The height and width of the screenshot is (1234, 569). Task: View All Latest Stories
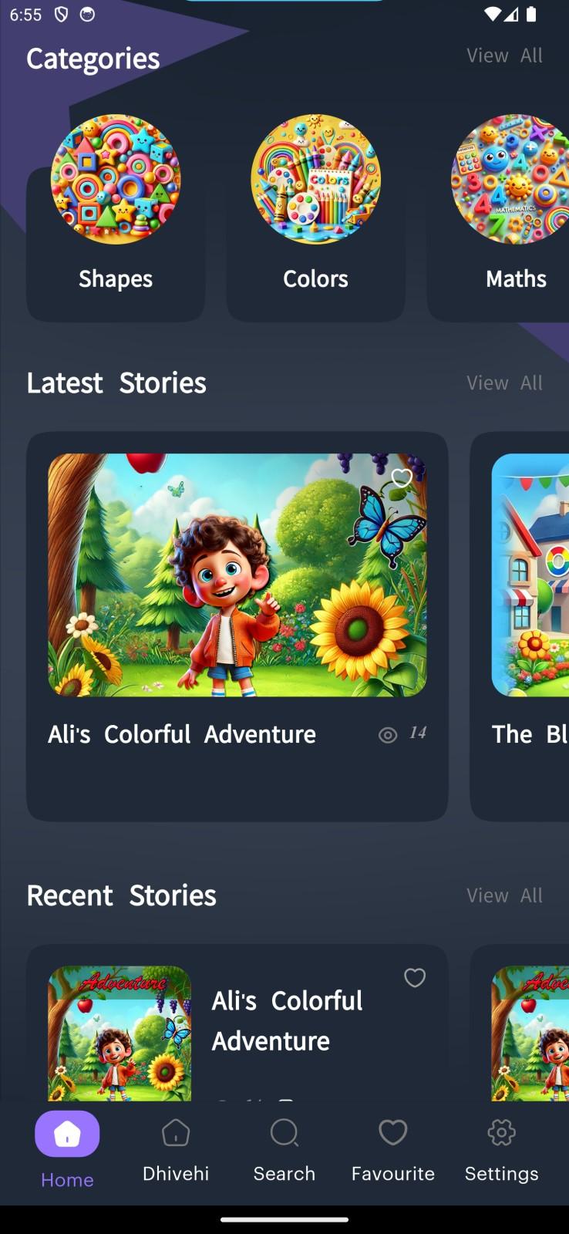pyautogui.click(x=504, y=383)
